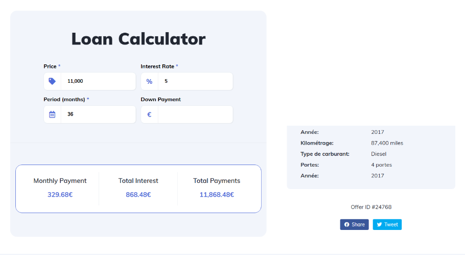Click the Total Payments amount 11,868.48€

[217, 195]
